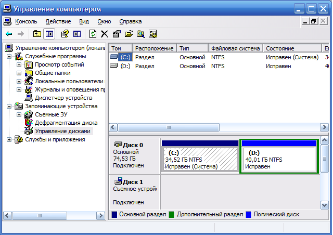This screenshot has height=235, width=333.
Task: Click the Delete X toolbar icon
Action: click(x=105, y=34)
